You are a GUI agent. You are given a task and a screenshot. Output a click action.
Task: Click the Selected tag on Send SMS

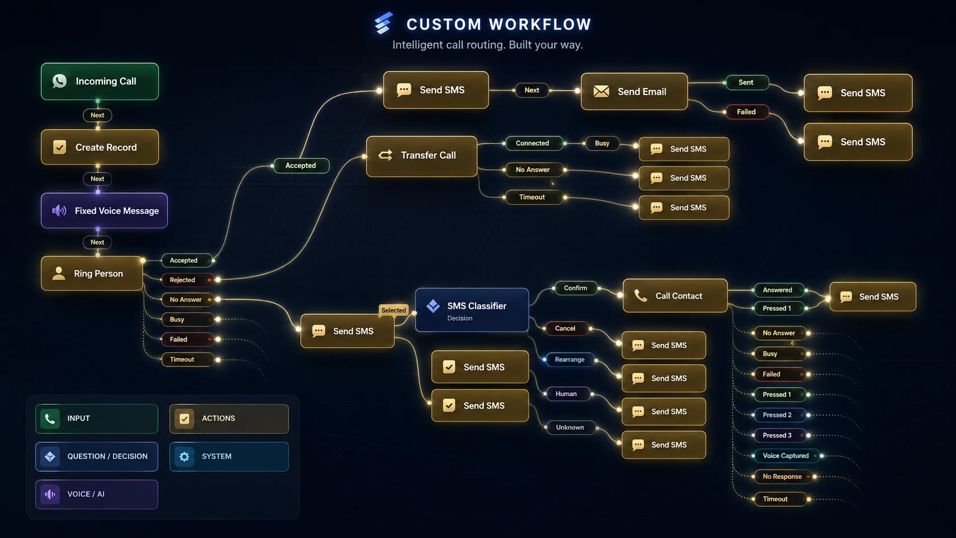tap(394, 310)
